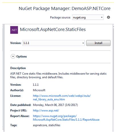Click the Install button
125x132 pixels.
tap(98, 43)
